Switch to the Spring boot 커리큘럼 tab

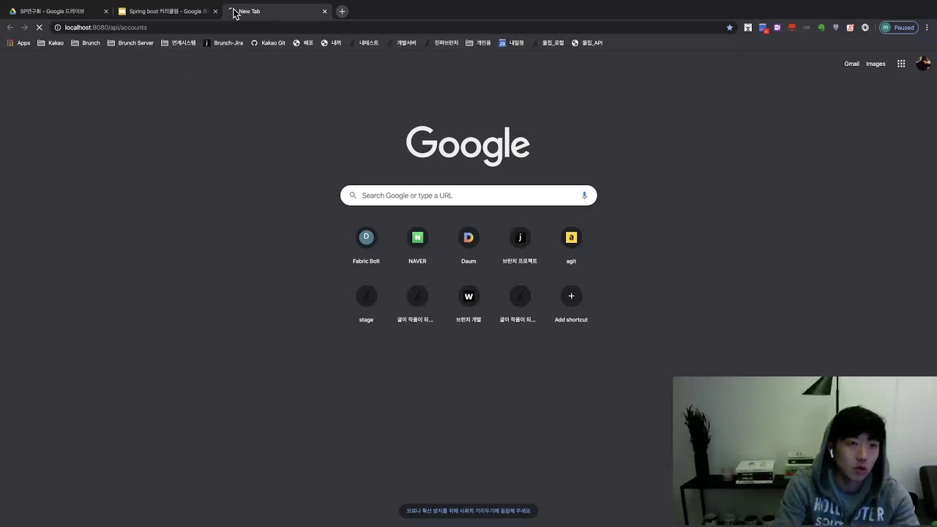pyautogui.click(x=167, y=11)
